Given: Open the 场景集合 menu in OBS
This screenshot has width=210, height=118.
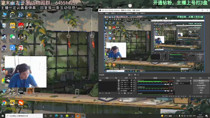Looking at the screenshot, I should [129, 13].
